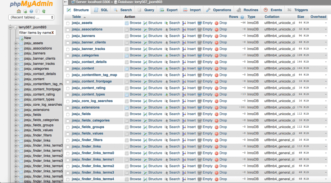Expand josju_fields_values in the navigation tree
The width and height of the screenshot is (331, 183).
(x=16, y=131)
